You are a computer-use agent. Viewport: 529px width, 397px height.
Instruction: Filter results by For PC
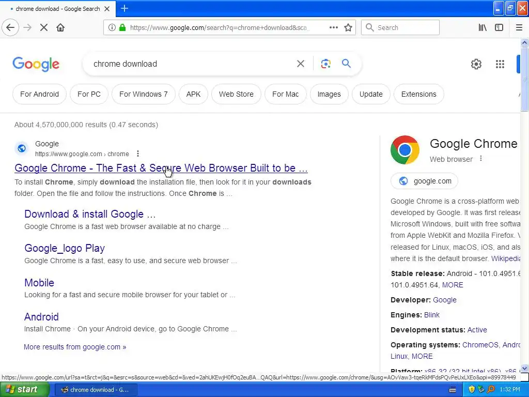(89, 94)
